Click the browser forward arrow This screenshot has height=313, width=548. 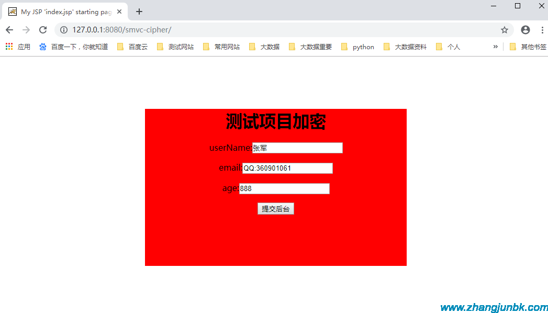[26, 30]
